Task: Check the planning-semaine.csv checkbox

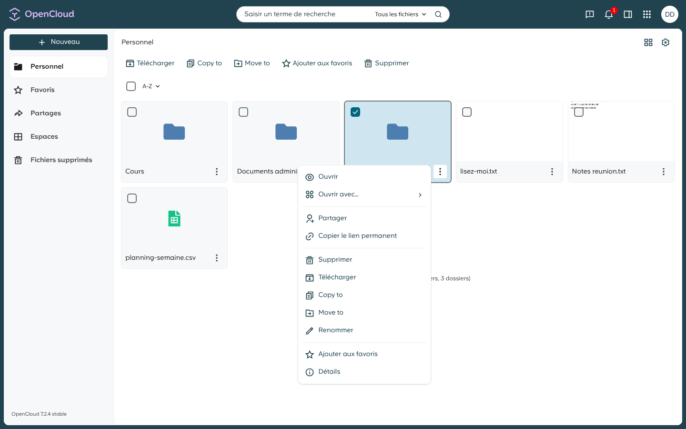Action: click(132, 198)
